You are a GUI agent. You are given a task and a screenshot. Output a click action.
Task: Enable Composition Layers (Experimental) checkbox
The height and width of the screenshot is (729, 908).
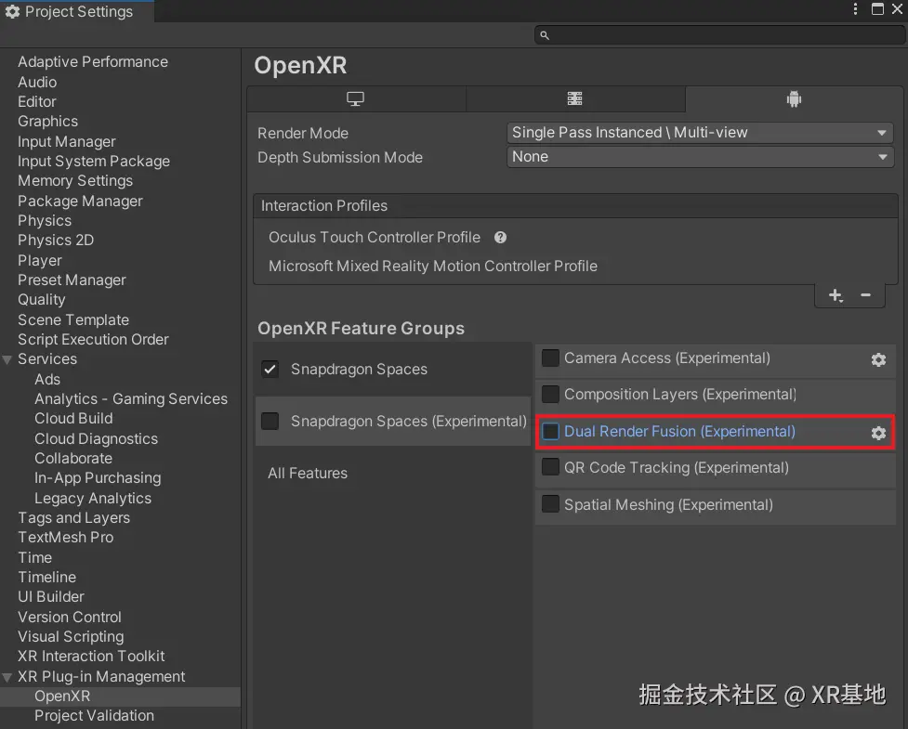coord(550,394)
